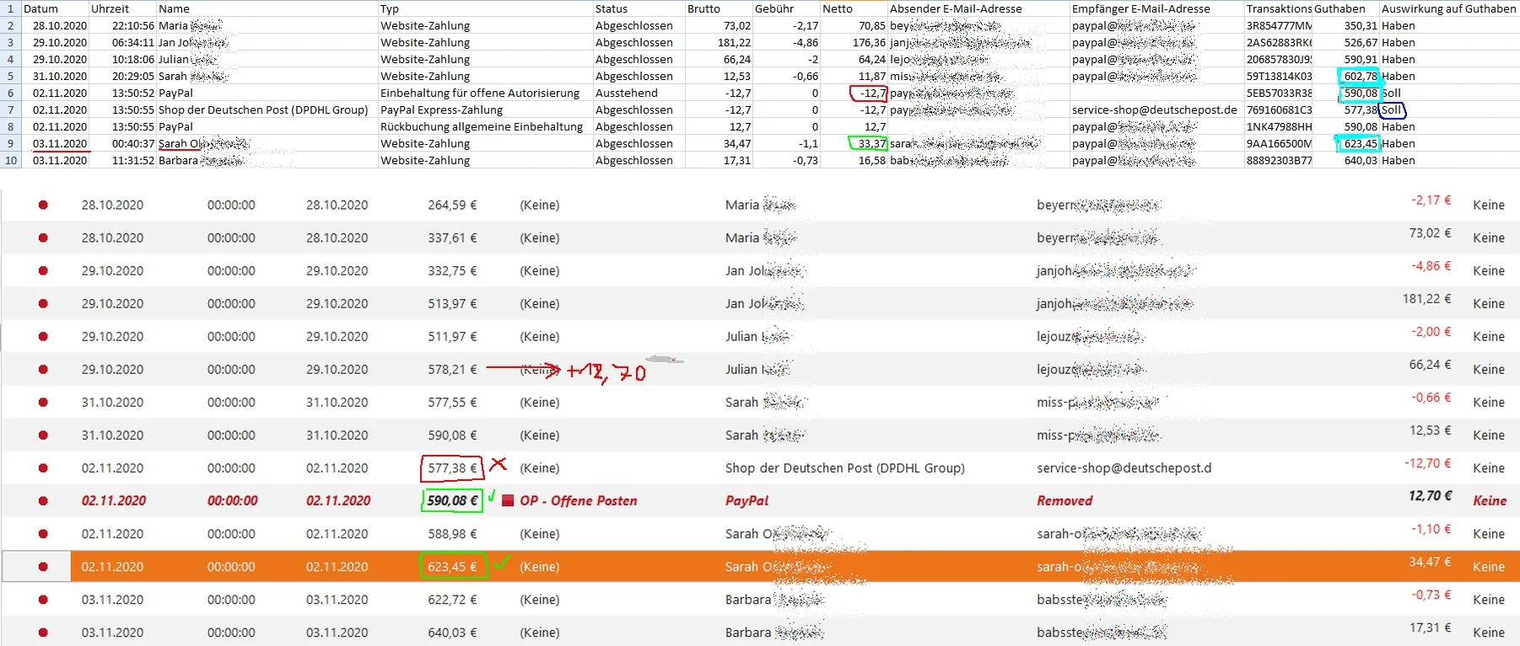Select the cell Einbehaltung für offene Autorisierung
This screenshot has height=646, width=1520.
coord(480,93)
